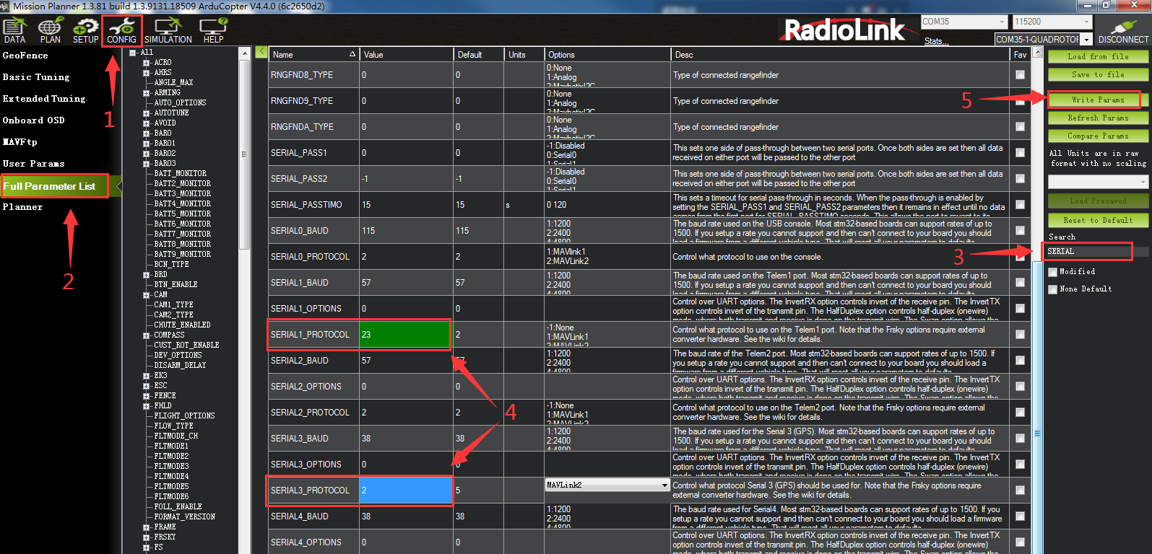1152x554 pixels.
Task: Click Load from file button
Action: click(1098, 56)
